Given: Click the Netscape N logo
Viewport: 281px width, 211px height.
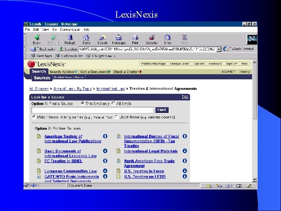Looking at the screenshot, I should coord(252,39).
